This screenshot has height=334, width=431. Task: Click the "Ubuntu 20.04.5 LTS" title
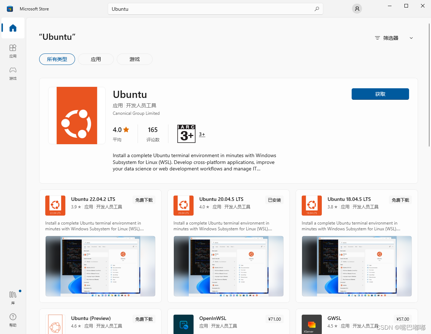tap(221, 199)
